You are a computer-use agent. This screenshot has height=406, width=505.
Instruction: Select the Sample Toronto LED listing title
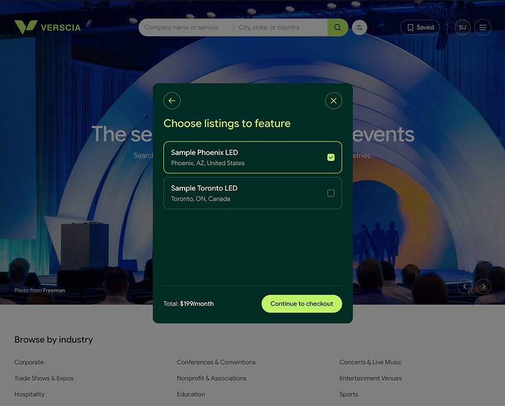pyautogui.click(x=204, y=188)
